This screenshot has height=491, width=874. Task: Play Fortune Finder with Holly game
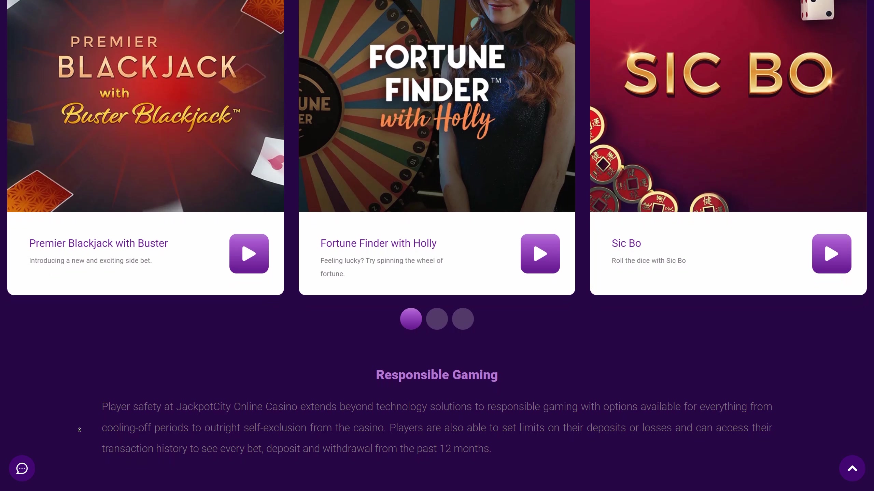click(540, 253)
